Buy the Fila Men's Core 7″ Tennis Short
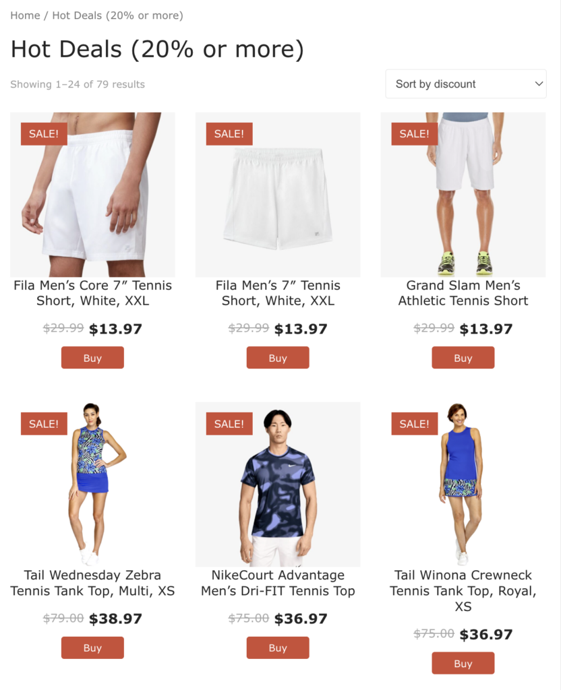 (x=92, y=358)
